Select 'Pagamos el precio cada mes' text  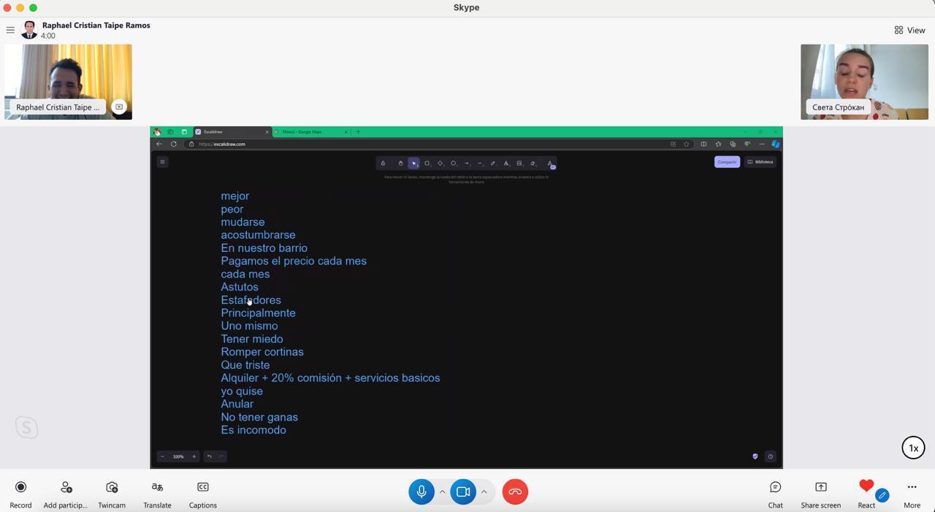click(294, 261)
